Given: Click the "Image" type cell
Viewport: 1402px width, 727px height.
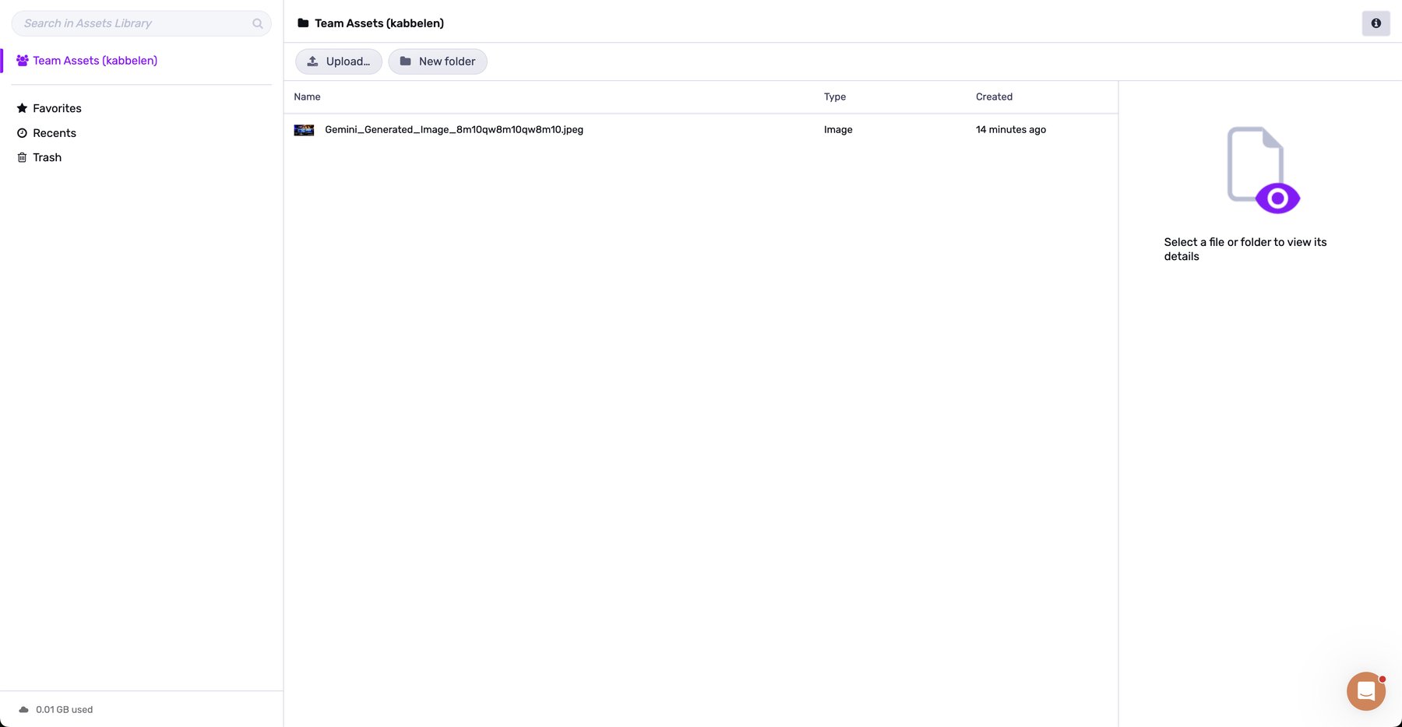Looking at the screenshot, I should [x=838, y=130].
